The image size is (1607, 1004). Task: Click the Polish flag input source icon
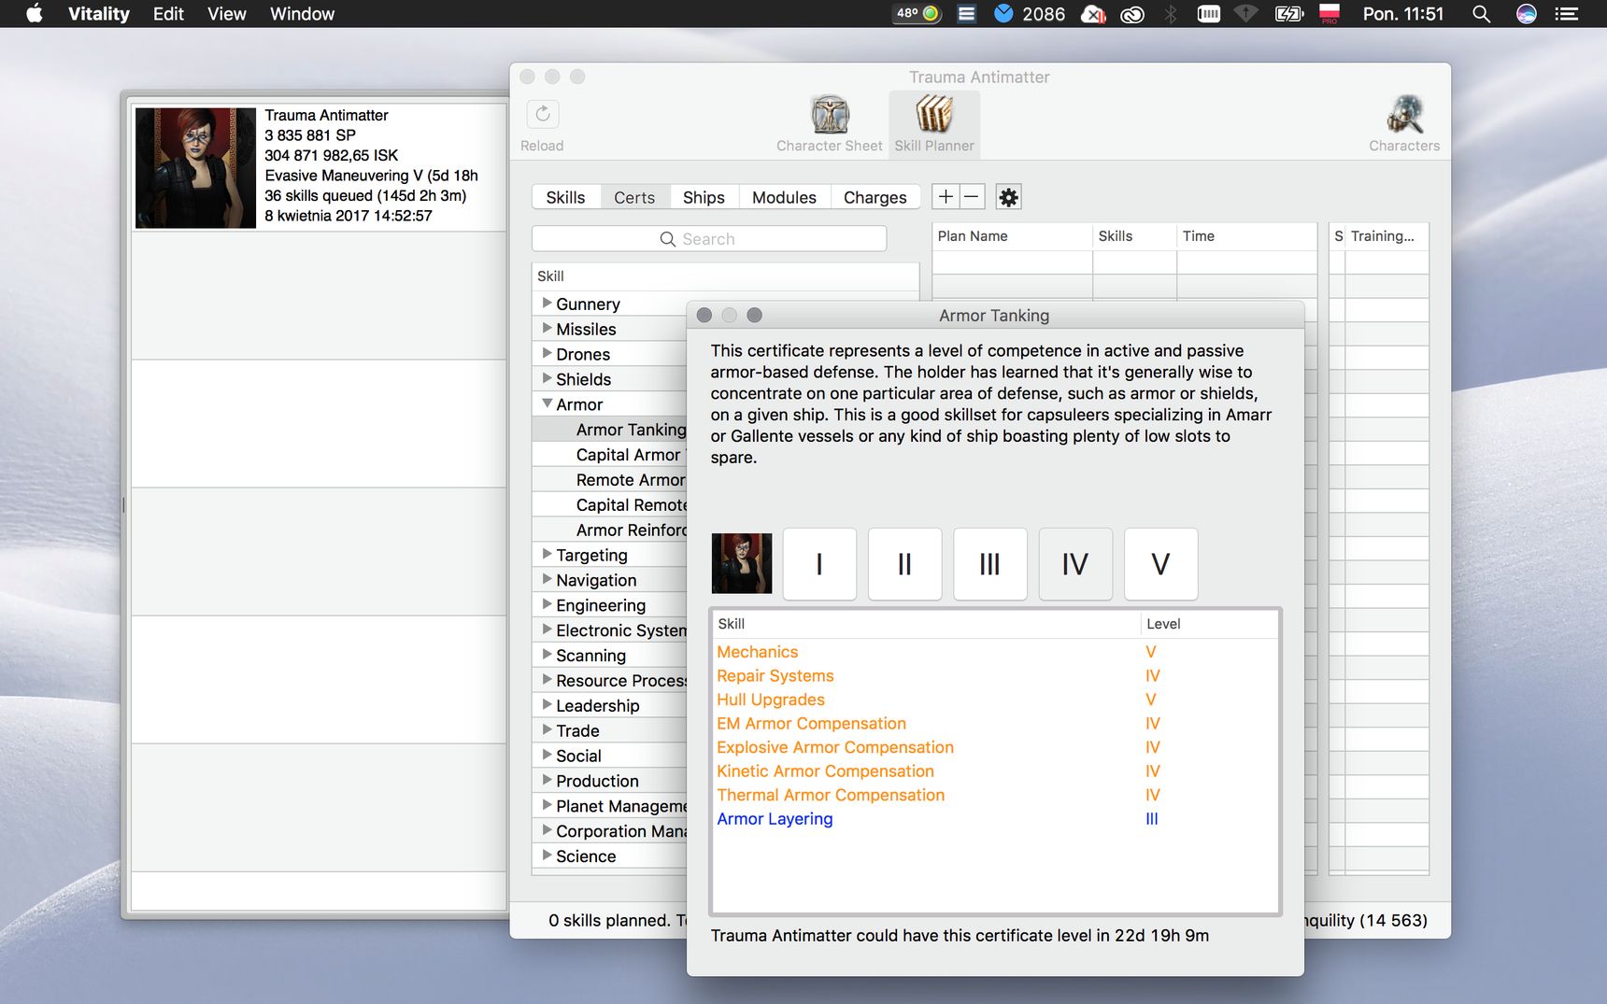click(x=1329, y=13)
